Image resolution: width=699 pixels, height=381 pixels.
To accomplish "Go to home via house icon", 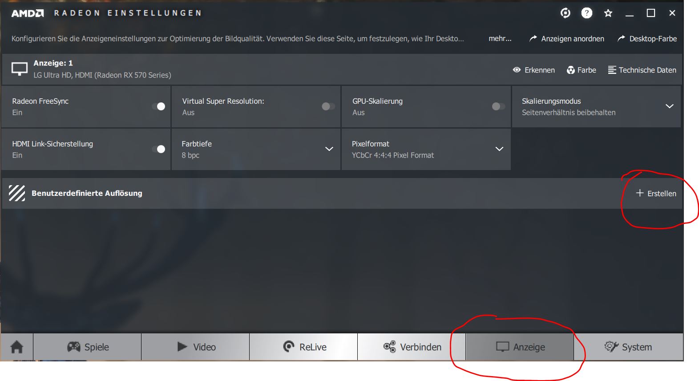I will (x=17, y=347).
